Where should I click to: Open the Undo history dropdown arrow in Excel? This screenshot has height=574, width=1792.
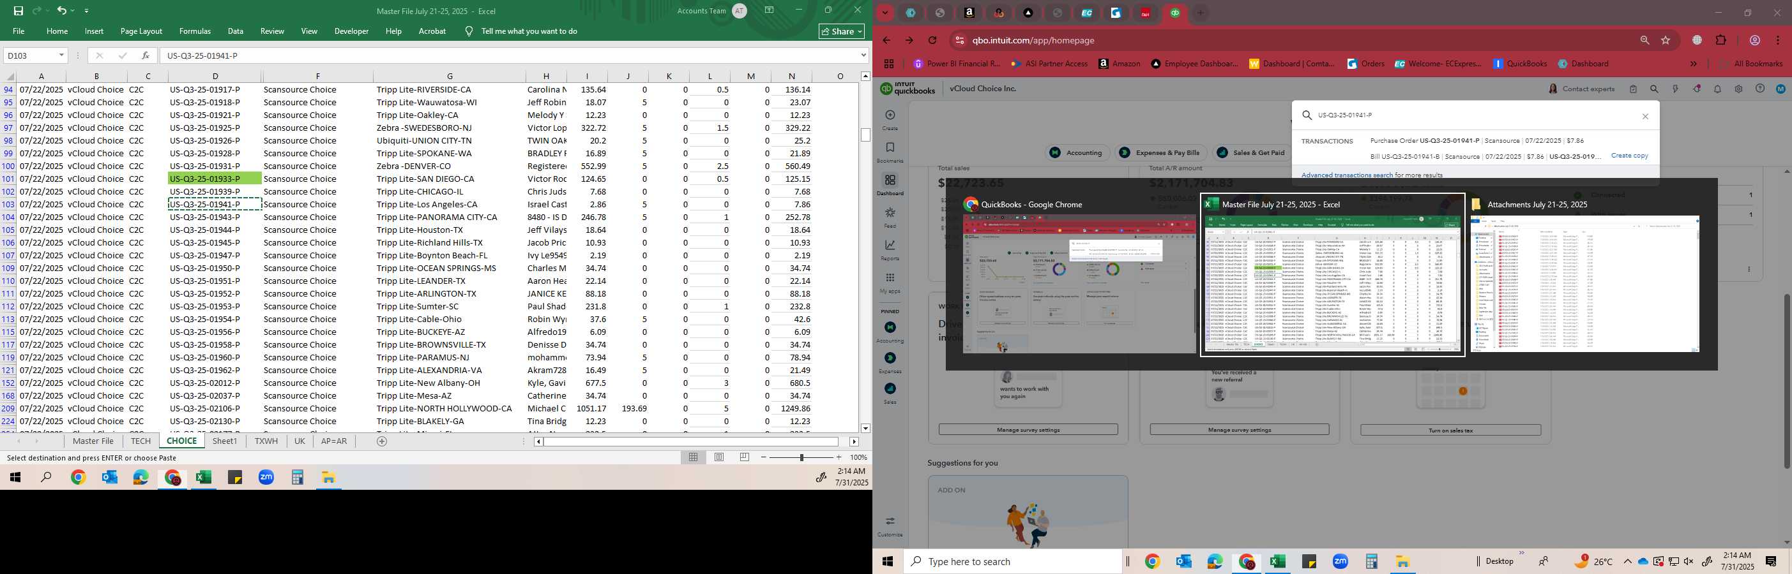point(73,11)
